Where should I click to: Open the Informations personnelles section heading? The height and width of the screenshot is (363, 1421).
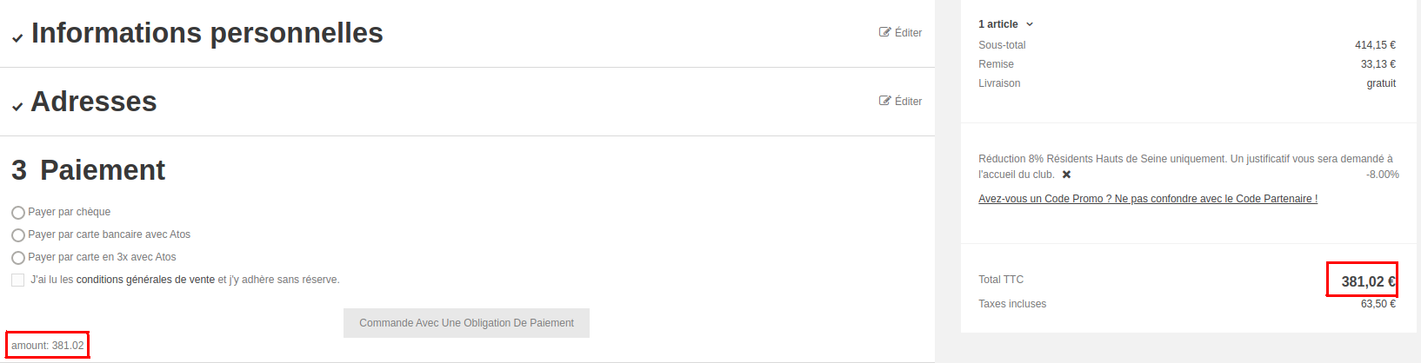(x=207, y=33)
